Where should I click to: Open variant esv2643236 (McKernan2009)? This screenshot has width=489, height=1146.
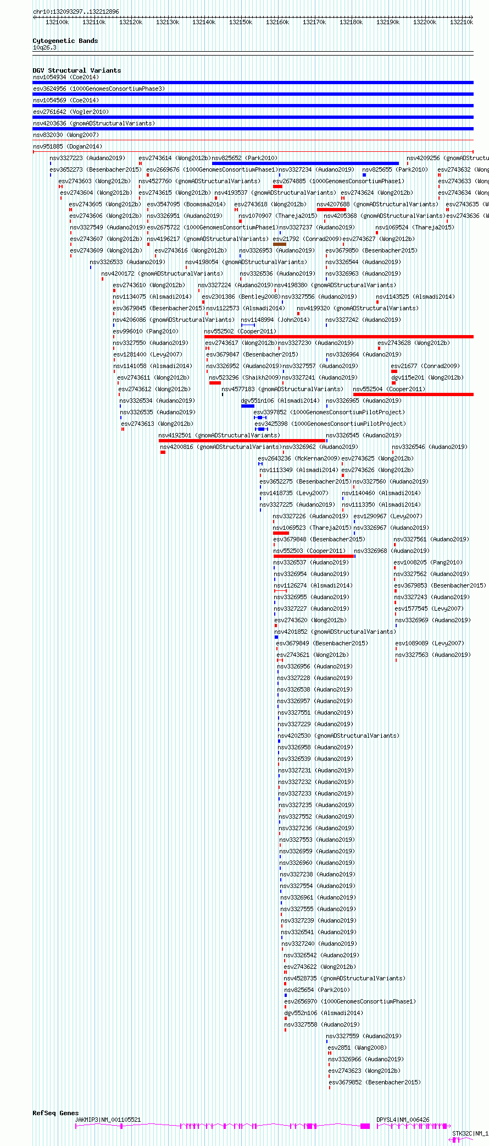(299, 458)
